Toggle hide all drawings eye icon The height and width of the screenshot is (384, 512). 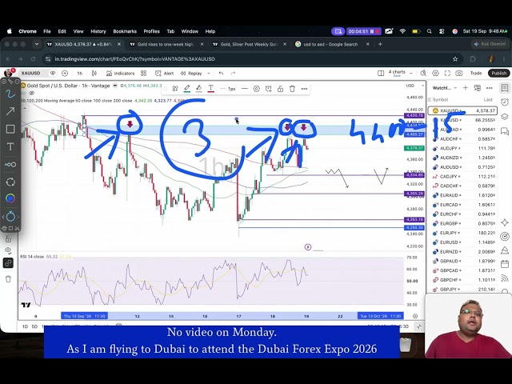(9, 250)
